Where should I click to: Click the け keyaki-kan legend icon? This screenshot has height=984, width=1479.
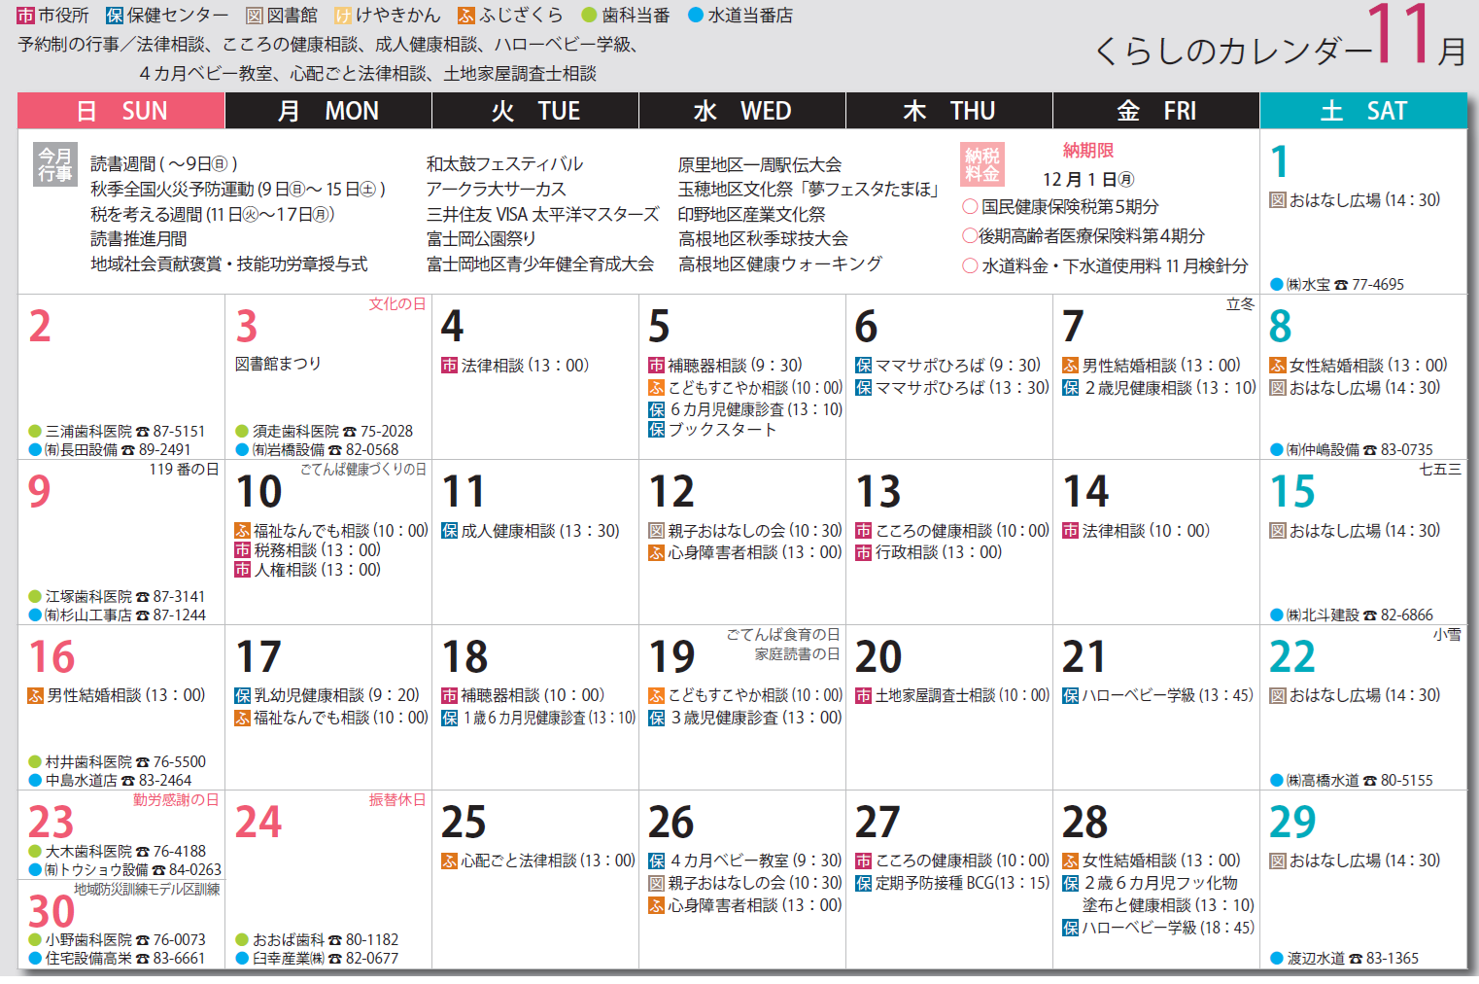pos(343,16)
